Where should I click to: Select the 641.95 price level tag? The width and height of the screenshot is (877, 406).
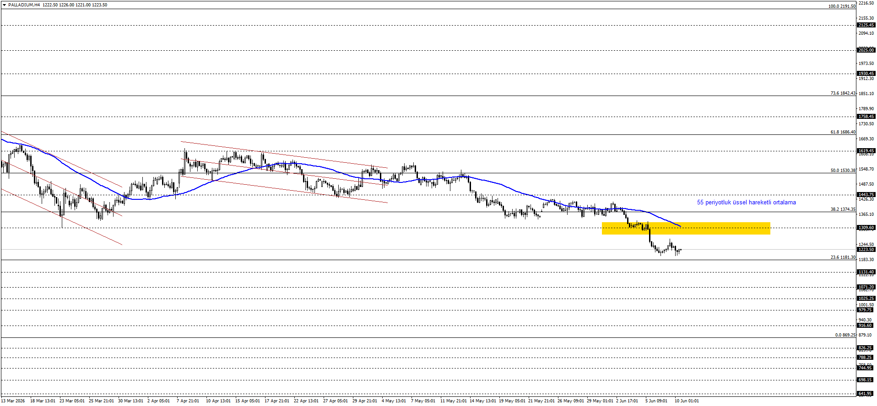[x=866, y=394]
